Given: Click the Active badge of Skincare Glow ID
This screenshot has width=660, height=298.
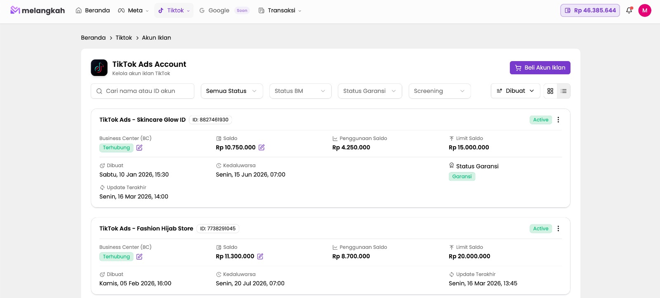Looking at the screenshot, I should click(x=541, y=120).
